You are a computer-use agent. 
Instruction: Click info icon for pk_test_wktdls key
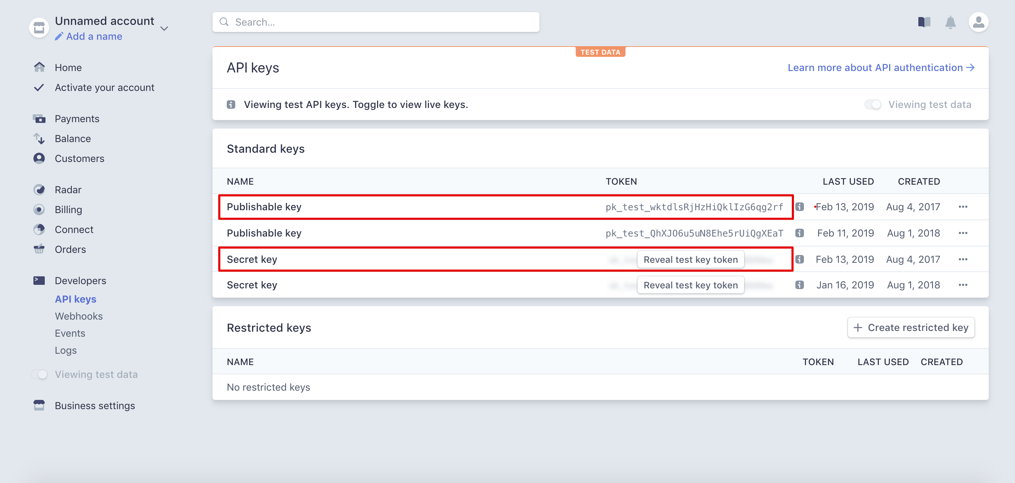click(800, 207)
